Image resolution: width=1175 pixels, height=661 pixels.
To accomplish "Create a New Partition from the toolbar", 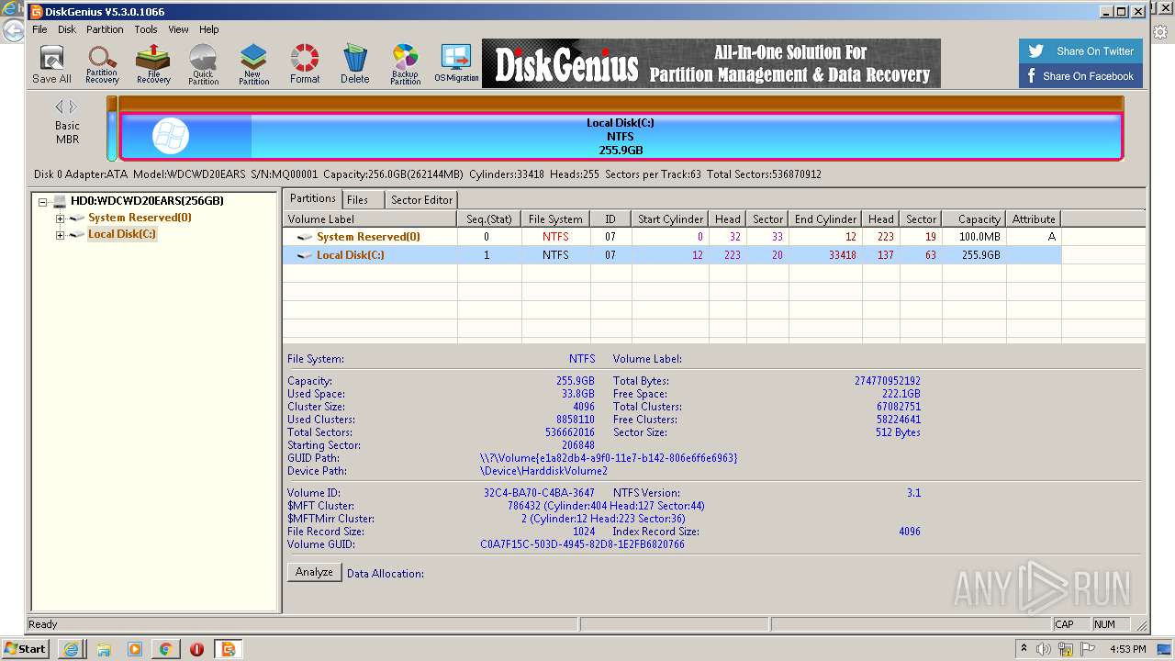I will 253,64.
